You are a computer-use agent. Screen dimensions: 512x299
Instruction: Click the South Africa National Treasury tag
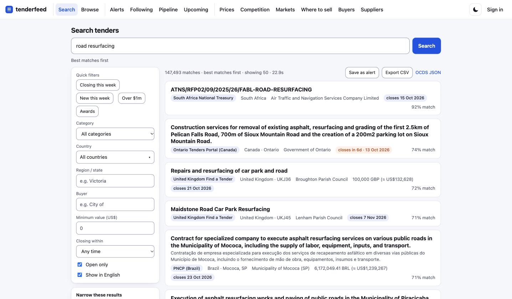[x=203, y=98]
